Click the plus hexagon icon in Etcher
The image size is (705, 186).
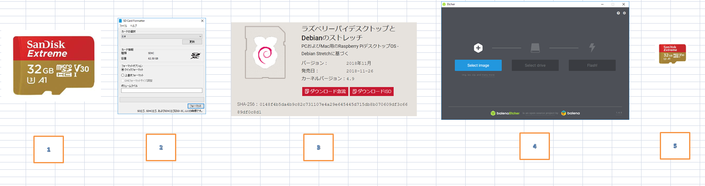[478, 48]
